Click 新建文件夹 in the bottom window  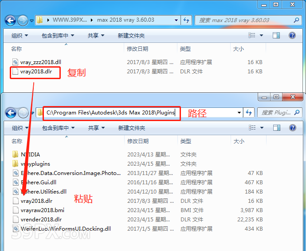tap(132, 128)
